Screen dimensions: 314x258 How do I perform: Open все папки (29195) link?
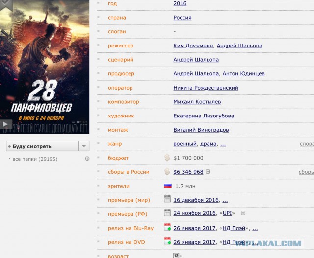point(35,159)
